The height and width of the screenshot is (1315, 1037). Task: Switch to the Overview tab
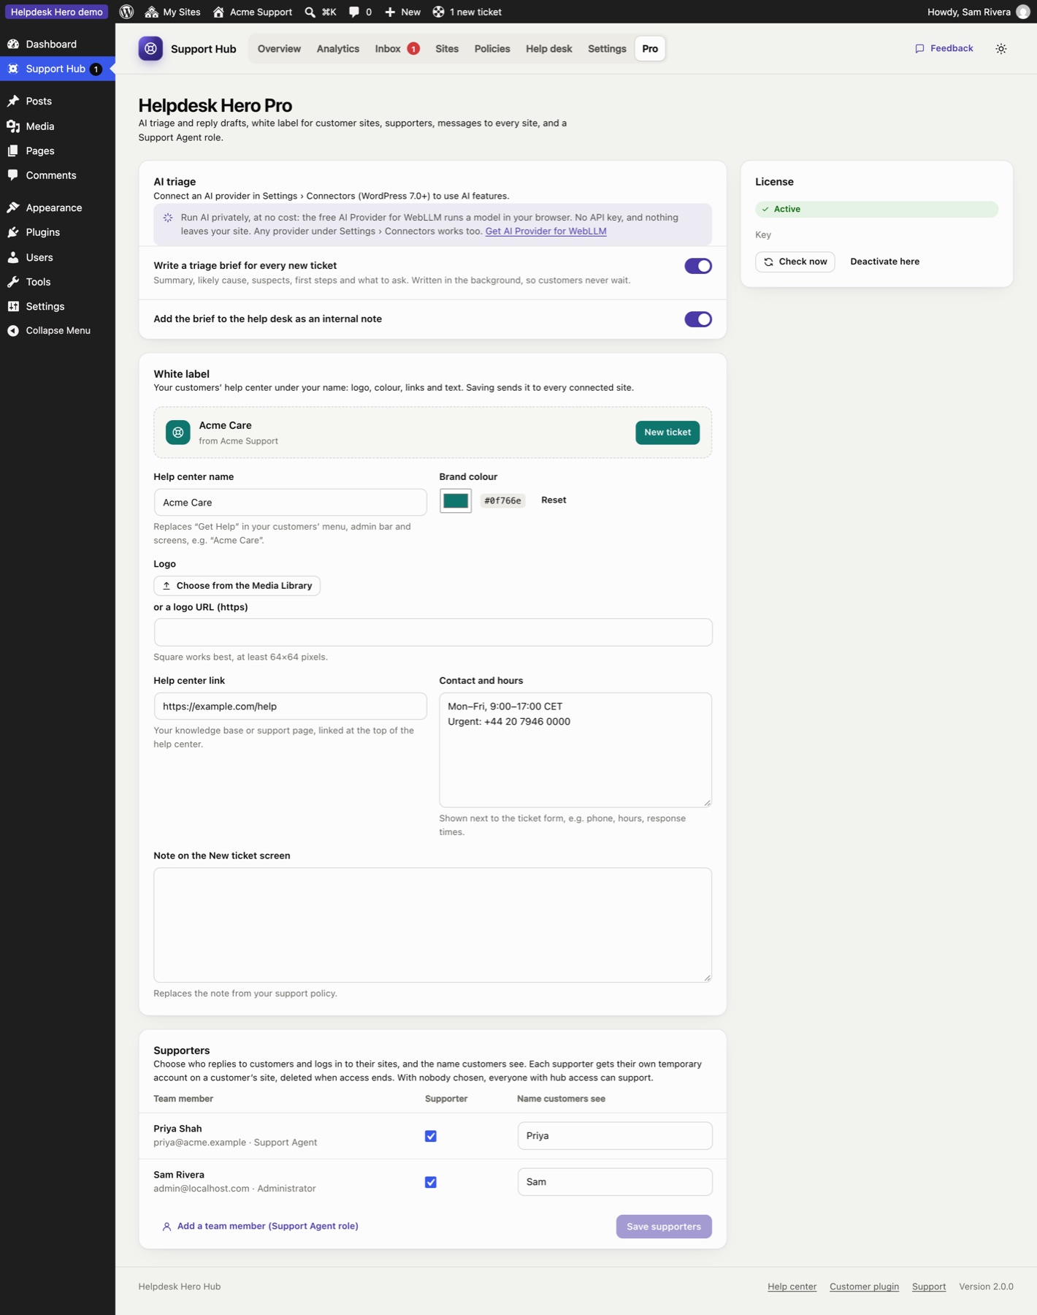coord(279,49)
